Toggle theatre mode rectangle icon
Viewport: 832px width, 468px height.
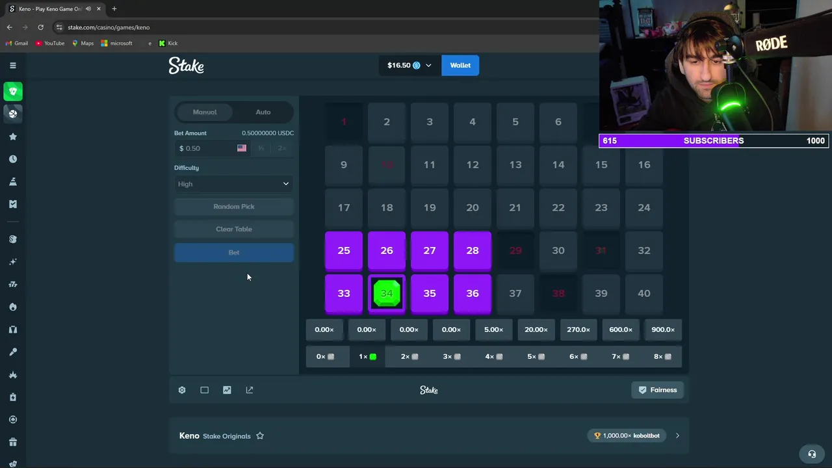(204, 390)
